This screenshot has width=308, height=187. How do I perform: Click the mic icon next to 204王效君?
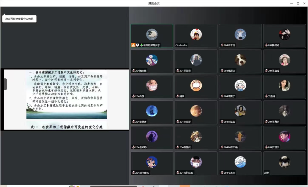(178, 71)
